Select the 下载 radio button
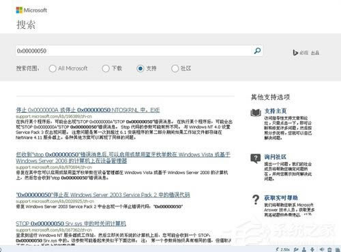This screenshot has height=252, width=341. (x=106, y=68)
